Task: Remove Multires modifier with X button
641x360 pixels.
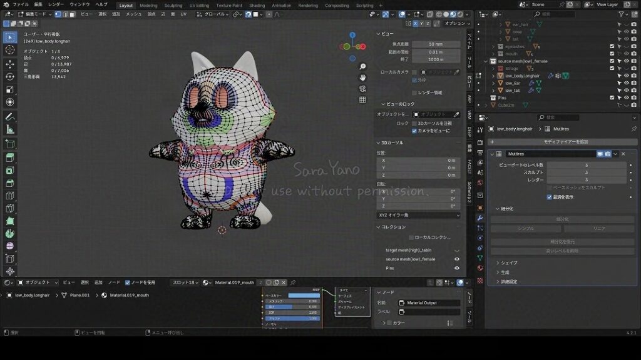Action: click(623, 154)
